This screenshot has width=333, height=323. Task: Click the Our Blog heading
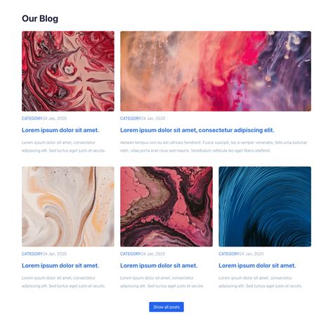coord(40,19)
